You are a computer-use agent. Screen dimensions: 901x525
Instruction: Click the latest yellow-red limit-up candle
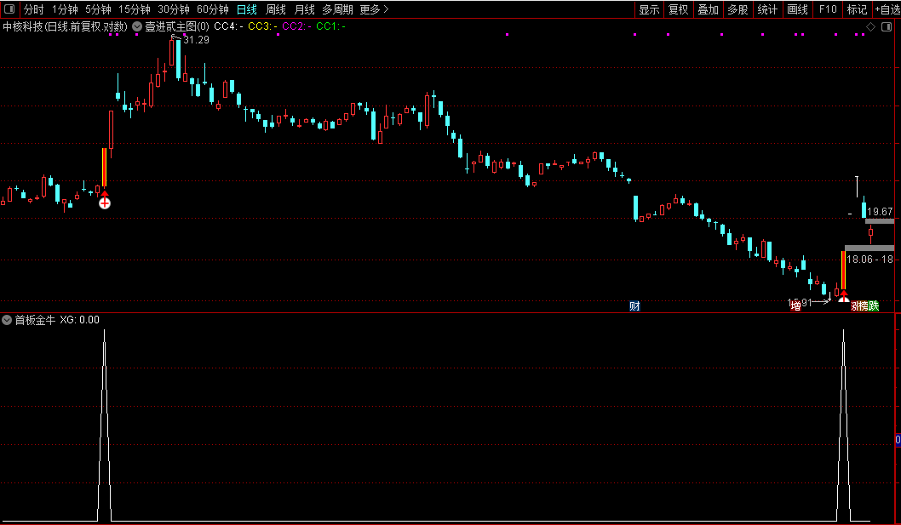click(x=844, y=270)
